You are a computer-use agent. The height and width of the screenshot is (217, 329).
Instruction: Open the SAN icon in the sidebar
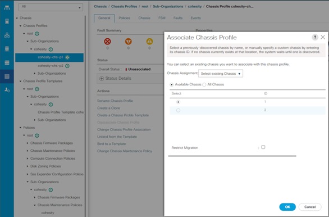coord(7,49)
